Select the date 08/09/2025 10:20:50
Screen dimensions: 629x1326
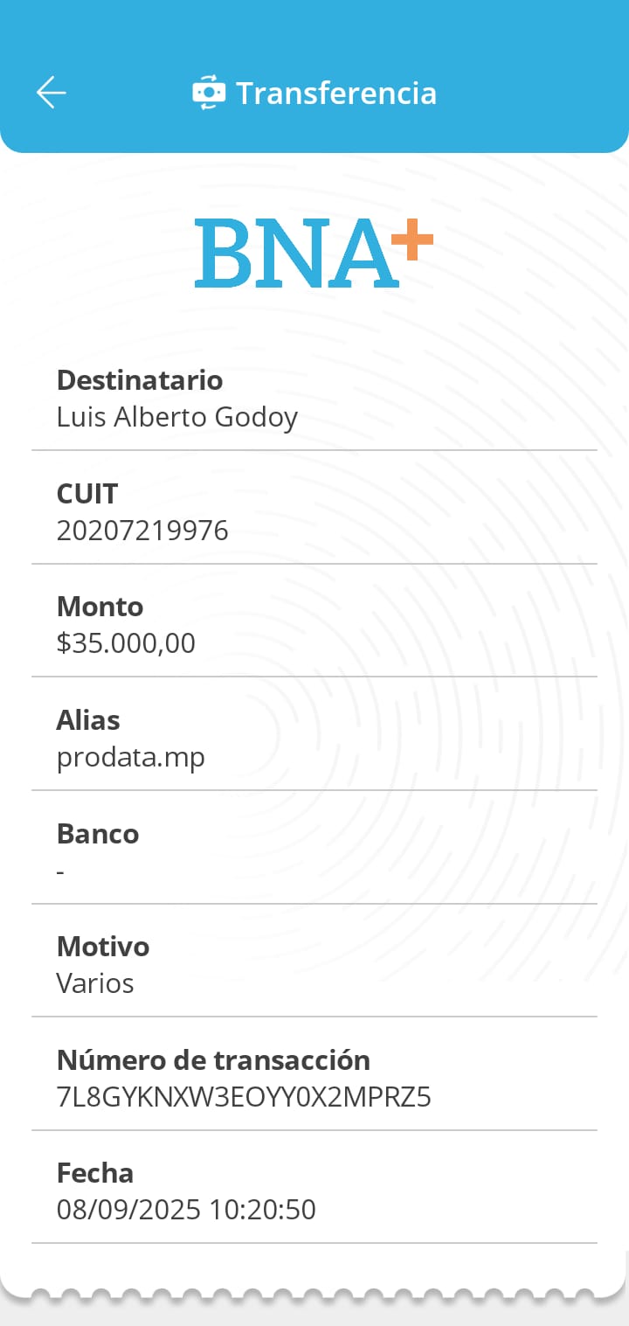click(x=186, y=1210)
